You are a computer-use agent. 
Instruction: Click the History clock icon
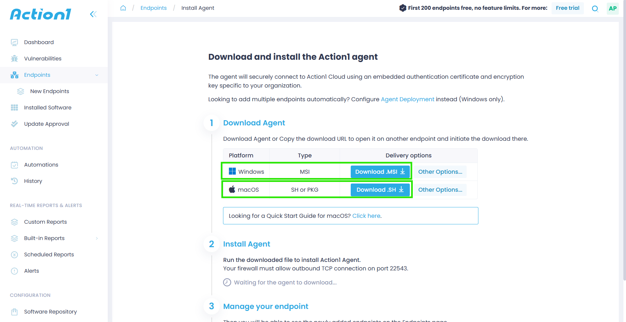(x=14, y=181)
